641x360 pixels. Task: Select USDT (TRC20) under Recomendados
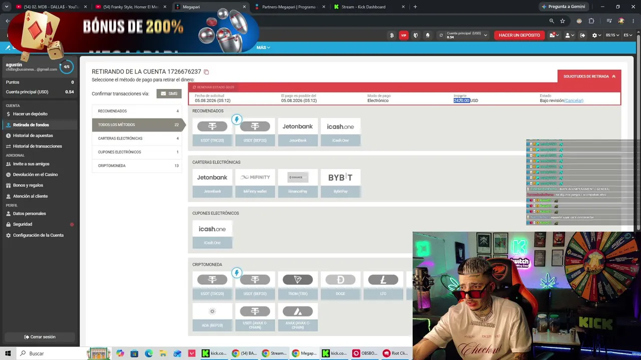[x=212, y=132]
